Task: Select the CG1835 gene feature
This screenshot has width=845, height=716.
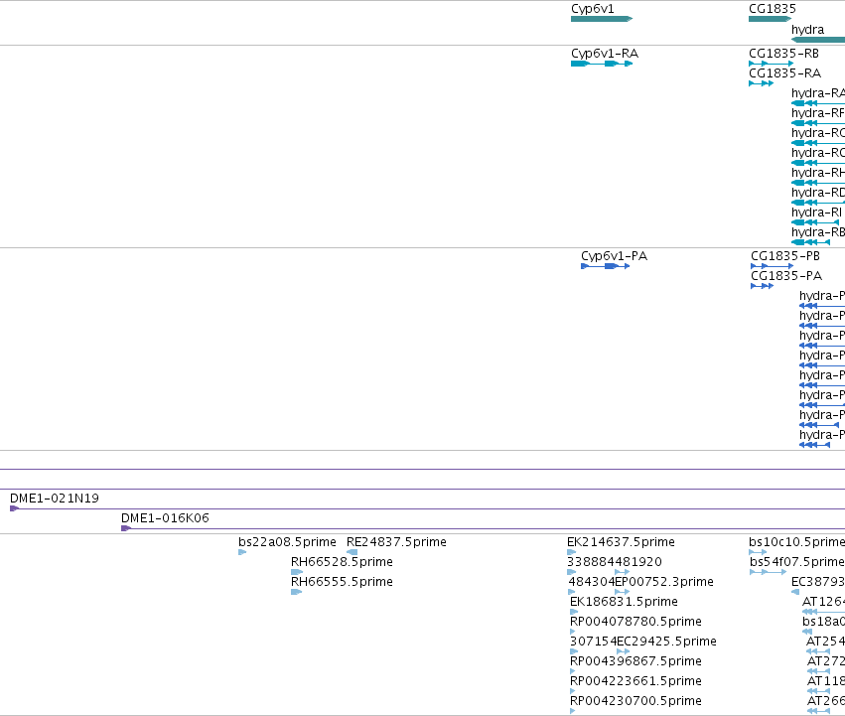Action: point(771,19)
